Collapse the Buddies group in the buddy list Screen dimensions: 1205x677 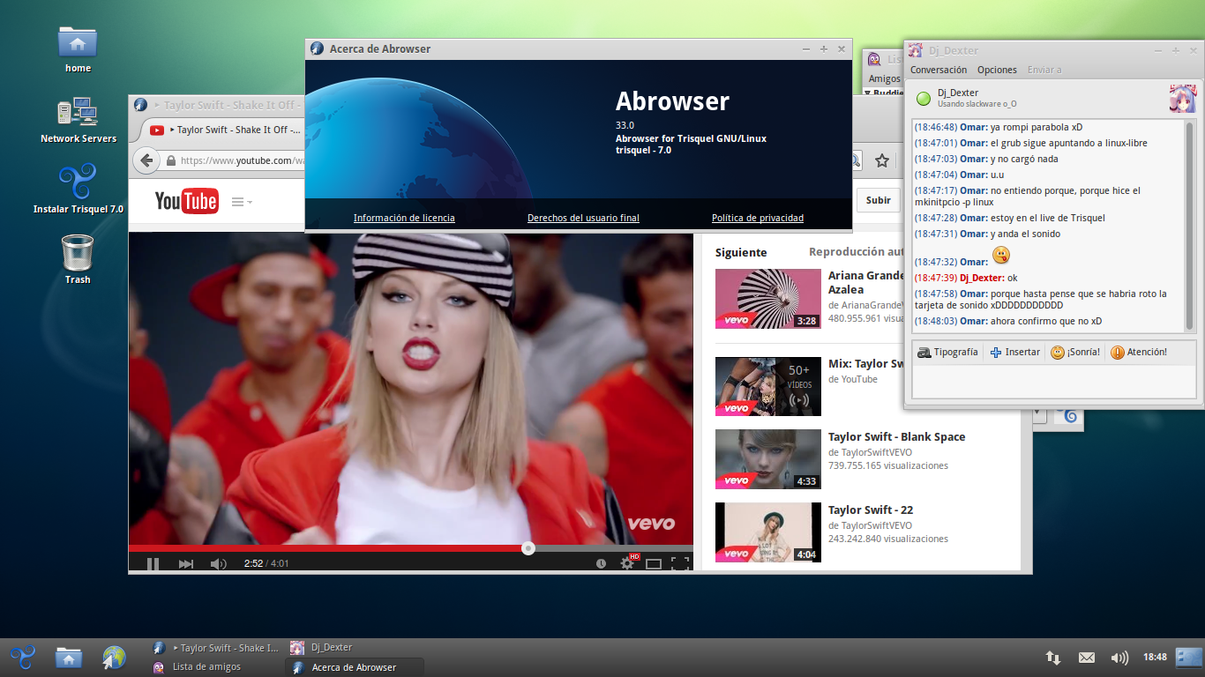[x=867, y=93]
